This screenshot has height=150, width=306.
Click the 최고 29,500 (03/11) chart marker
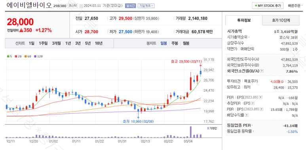pyautogui.click(x=187, y=62)
